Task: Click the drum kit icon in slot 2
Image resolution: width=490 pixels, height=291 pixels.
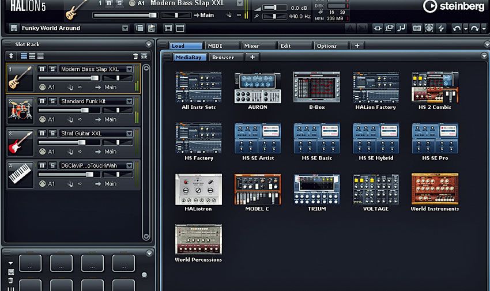Action: click(20, 110)
